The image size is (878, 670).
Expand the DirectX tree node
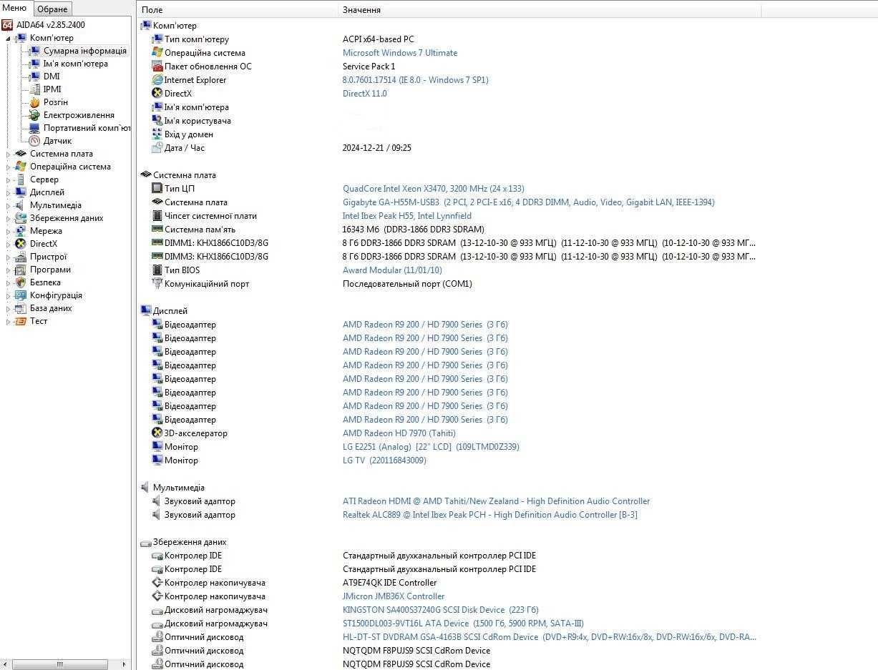coord(9,244)
